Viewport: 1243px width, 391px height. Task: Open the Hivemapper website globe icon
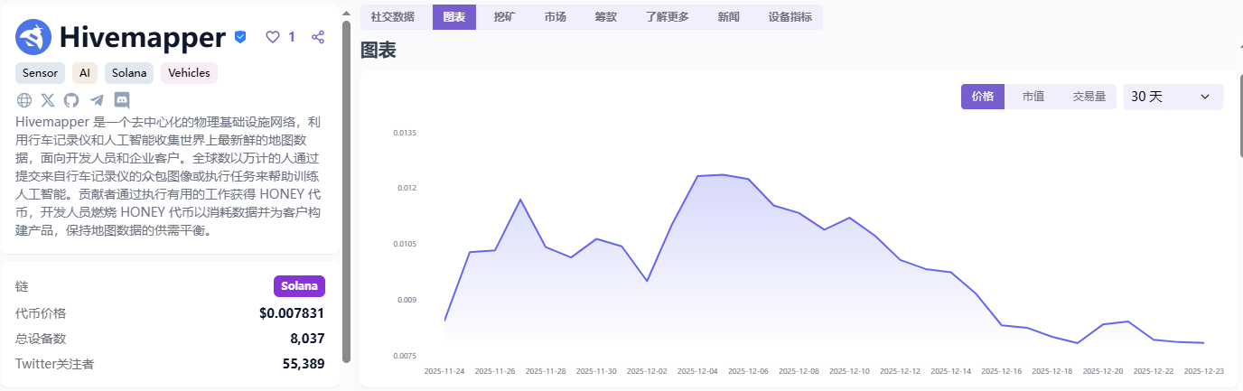[x=24, y=100]
